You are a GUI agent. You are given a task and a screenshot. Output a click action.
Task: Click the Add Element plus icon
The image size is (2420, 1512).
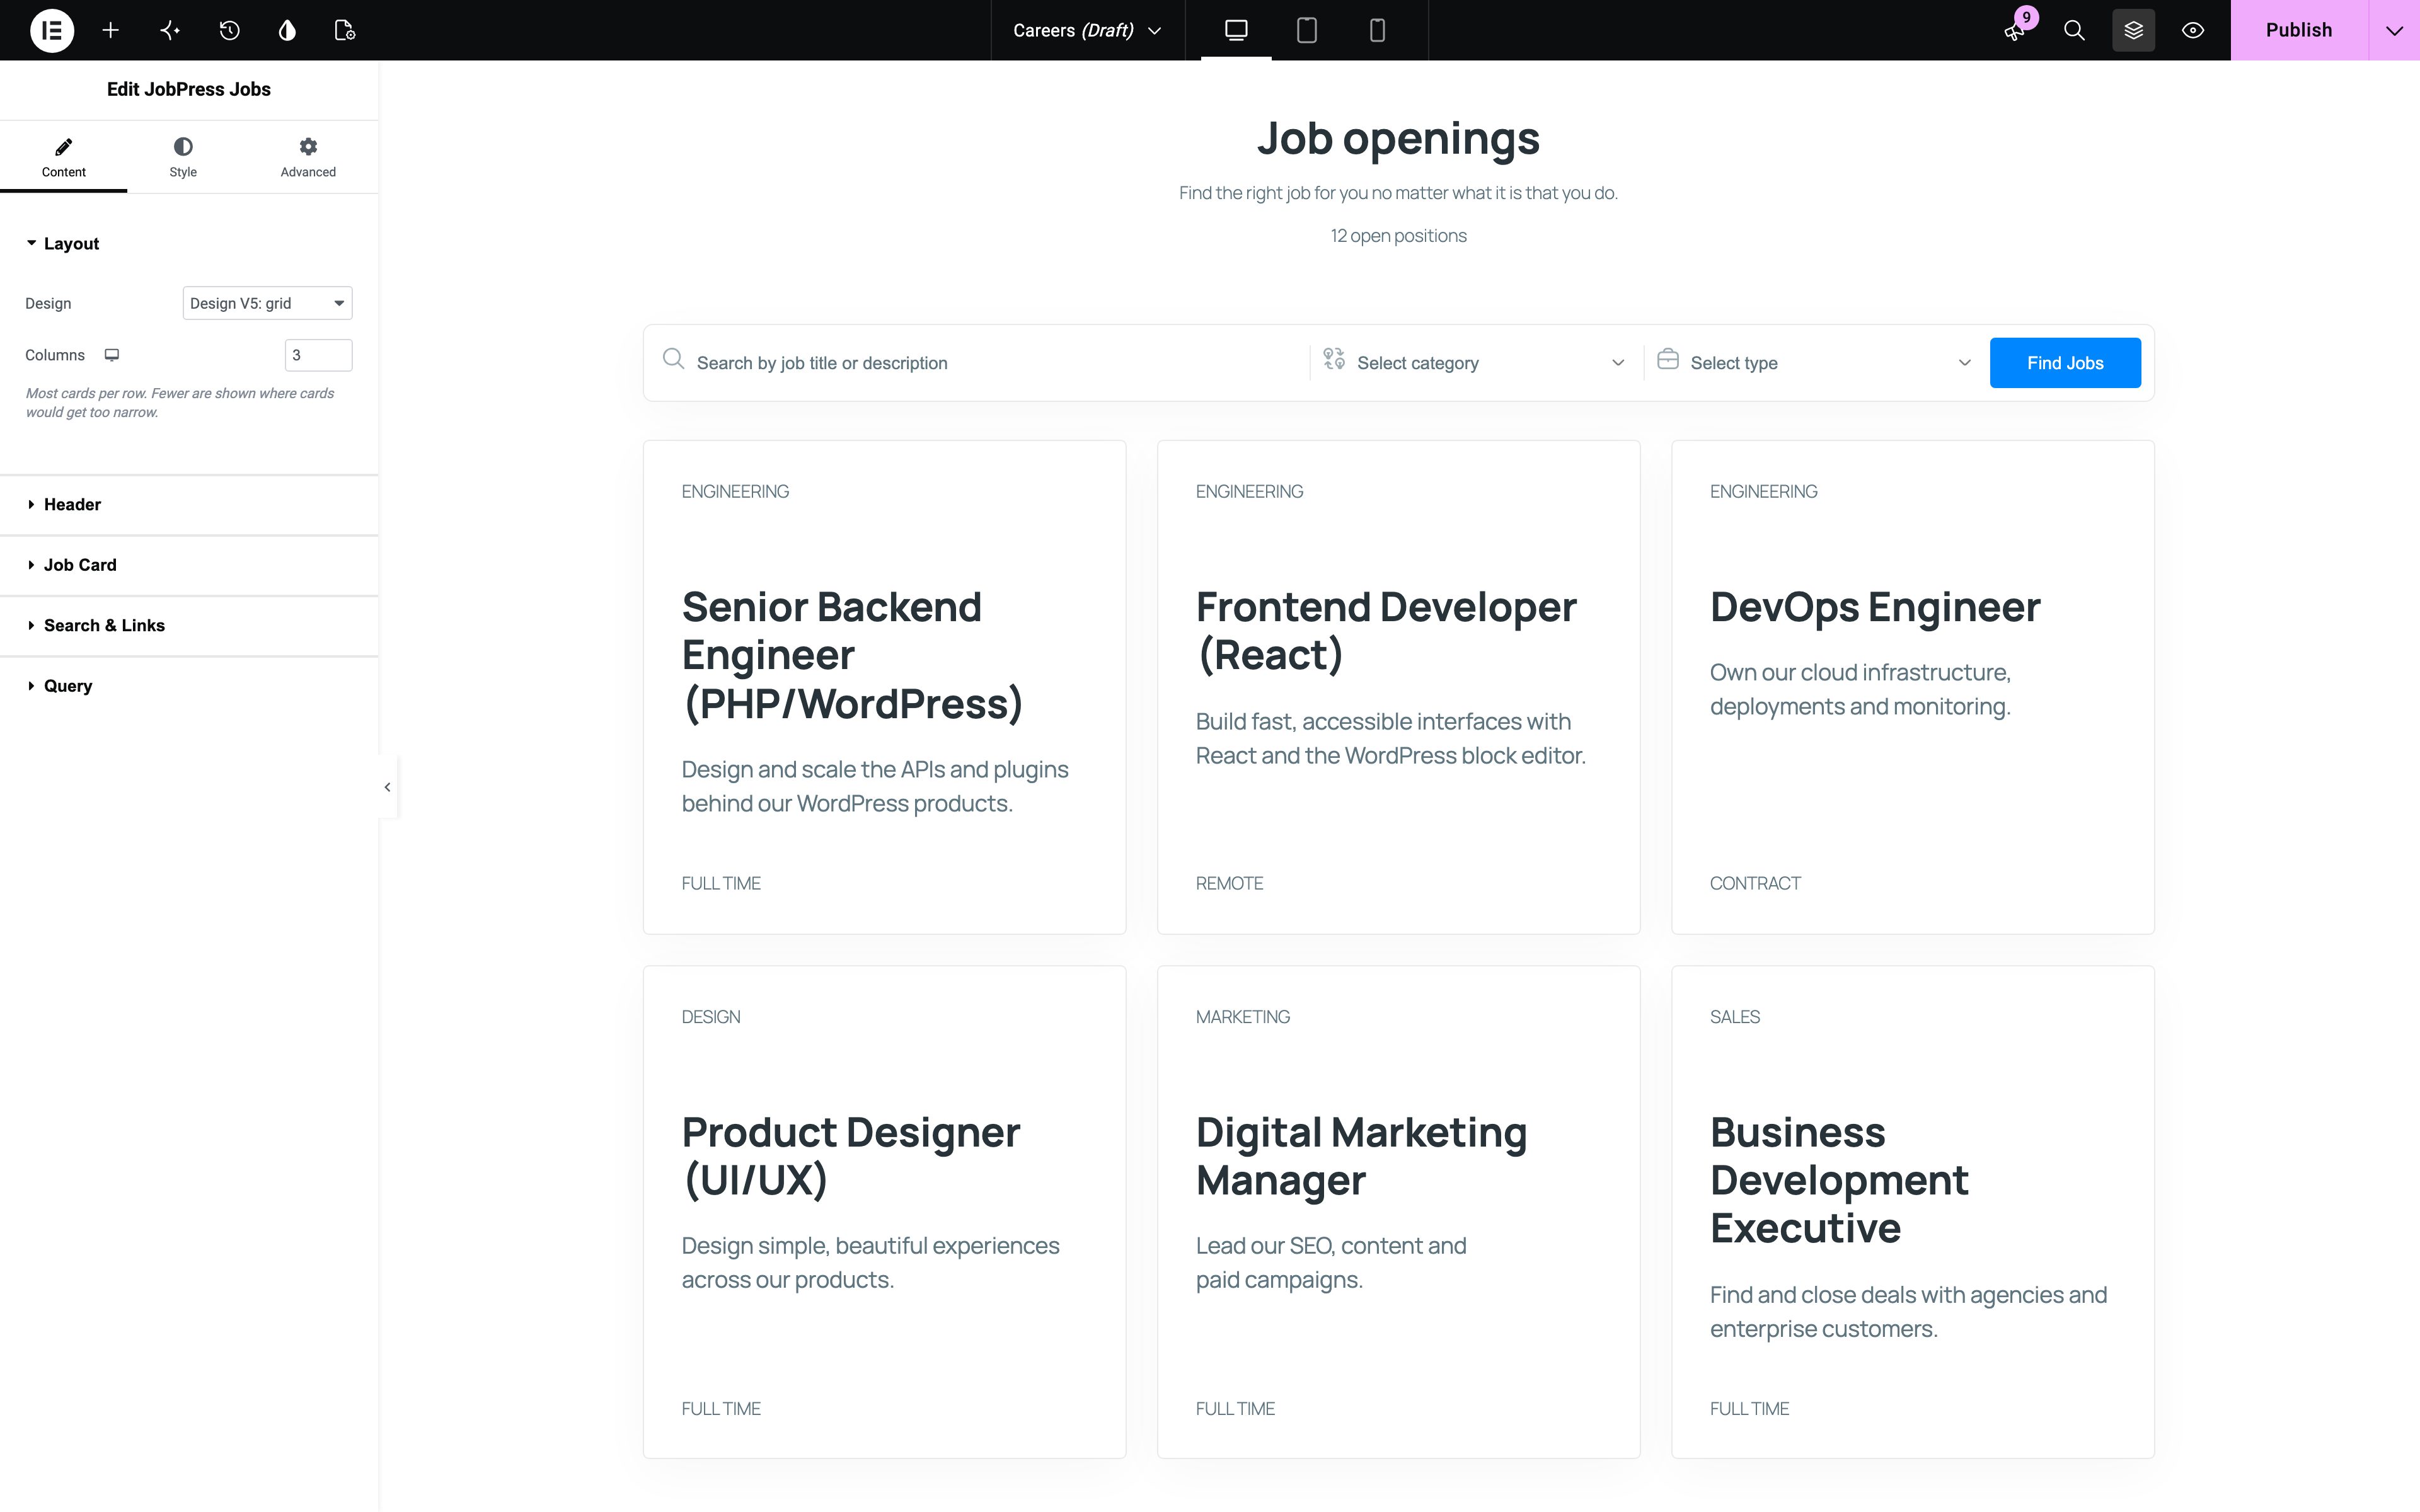pos(111,30)
